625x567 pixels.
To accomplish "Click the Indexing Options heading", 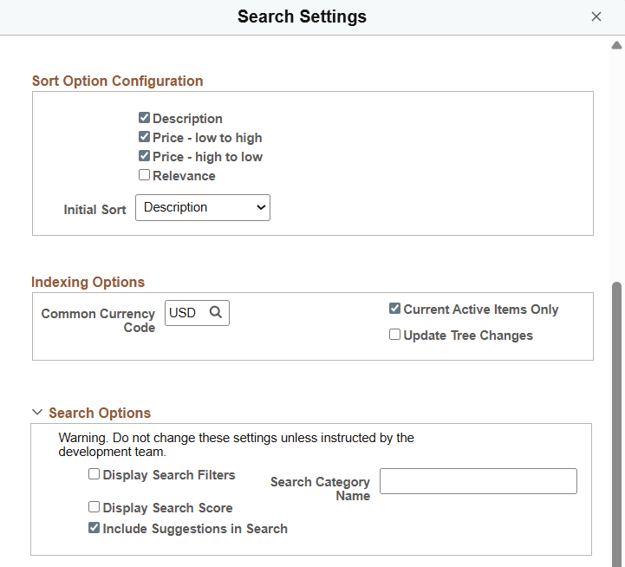I will pyautogui.click(x=88, y=282).
